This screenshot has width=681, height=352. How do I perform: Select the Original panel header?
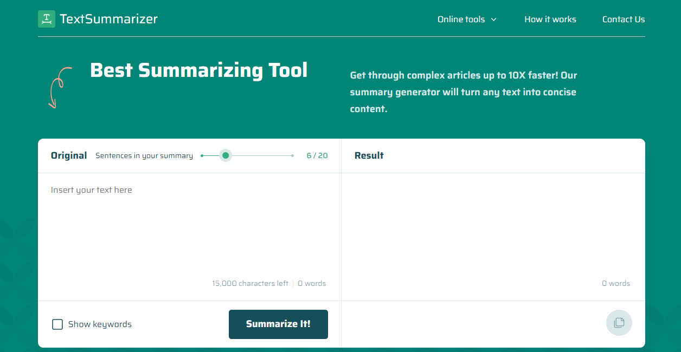69,155
